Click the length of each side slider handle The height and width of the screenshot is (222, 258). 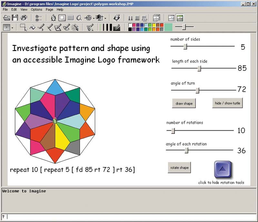[x=199, y=69]
